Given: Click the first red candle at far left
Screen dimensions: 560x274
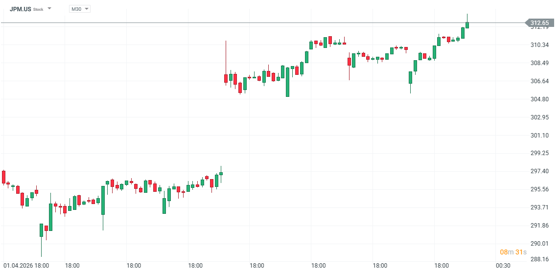Looking at the screenshot, I should click(x=3, y=177).
